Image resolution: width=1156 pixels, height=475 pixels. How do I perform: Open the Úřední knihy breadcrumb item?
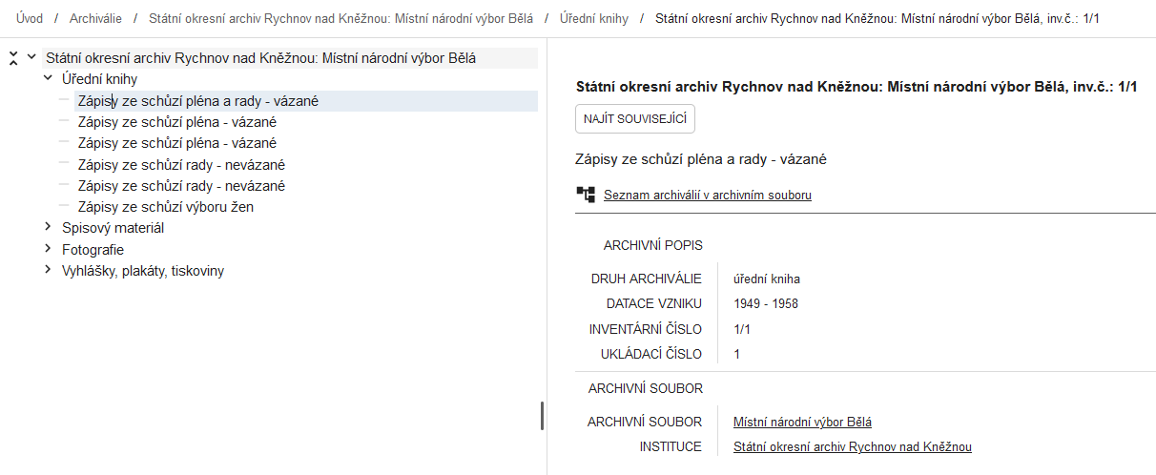coord(593,19)
